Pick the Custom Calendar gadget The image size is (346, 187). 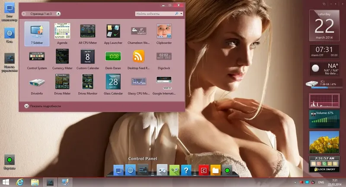[x=88, y=59]
